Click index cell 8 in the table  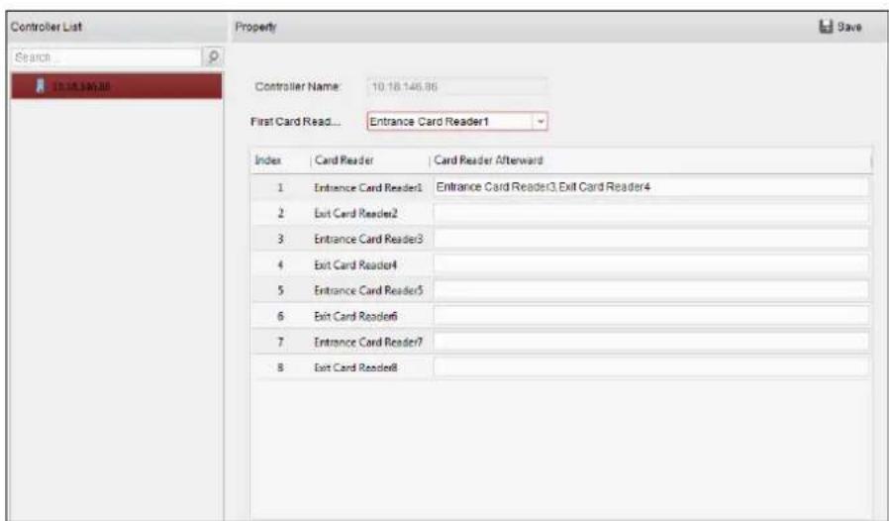pyautogui.click(x=280, y=367)
